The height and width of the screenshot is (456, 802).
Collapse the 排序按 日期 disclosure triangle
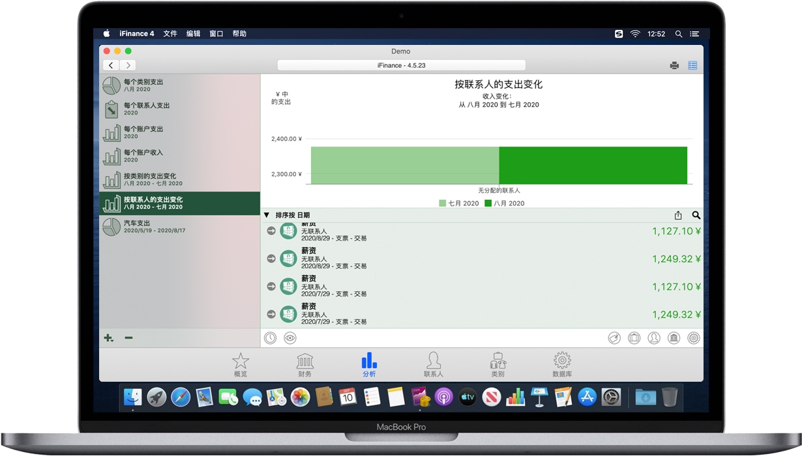(267, 215)
